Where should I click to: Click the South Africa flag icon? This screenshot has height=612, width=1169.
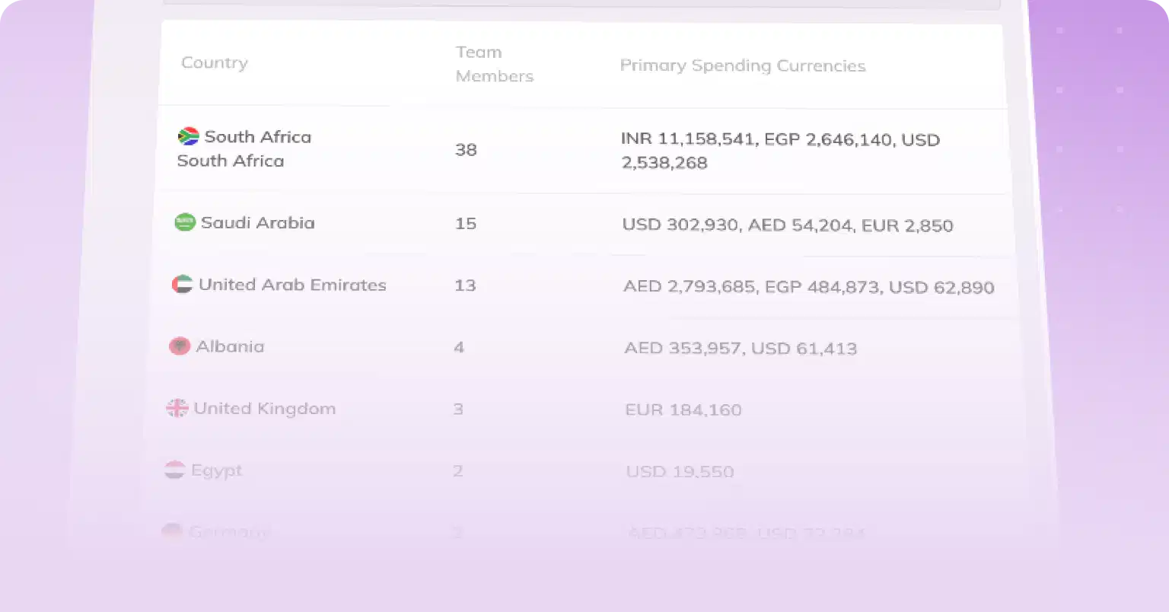click(188, 136)
